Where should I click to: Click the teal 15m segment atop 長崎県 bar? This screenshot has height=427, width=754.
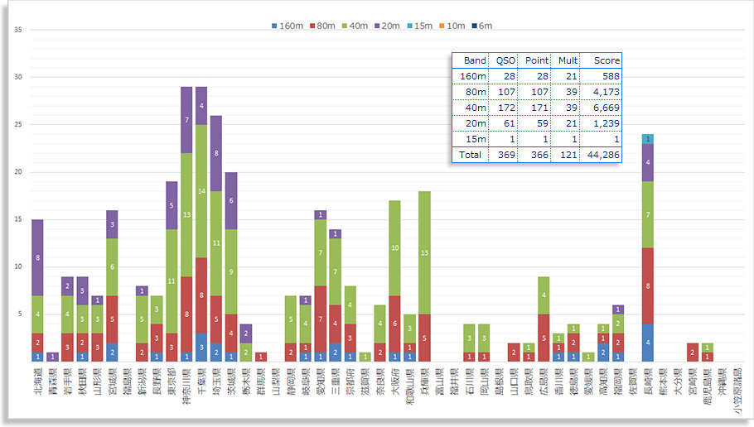click(x=649, y=138)
